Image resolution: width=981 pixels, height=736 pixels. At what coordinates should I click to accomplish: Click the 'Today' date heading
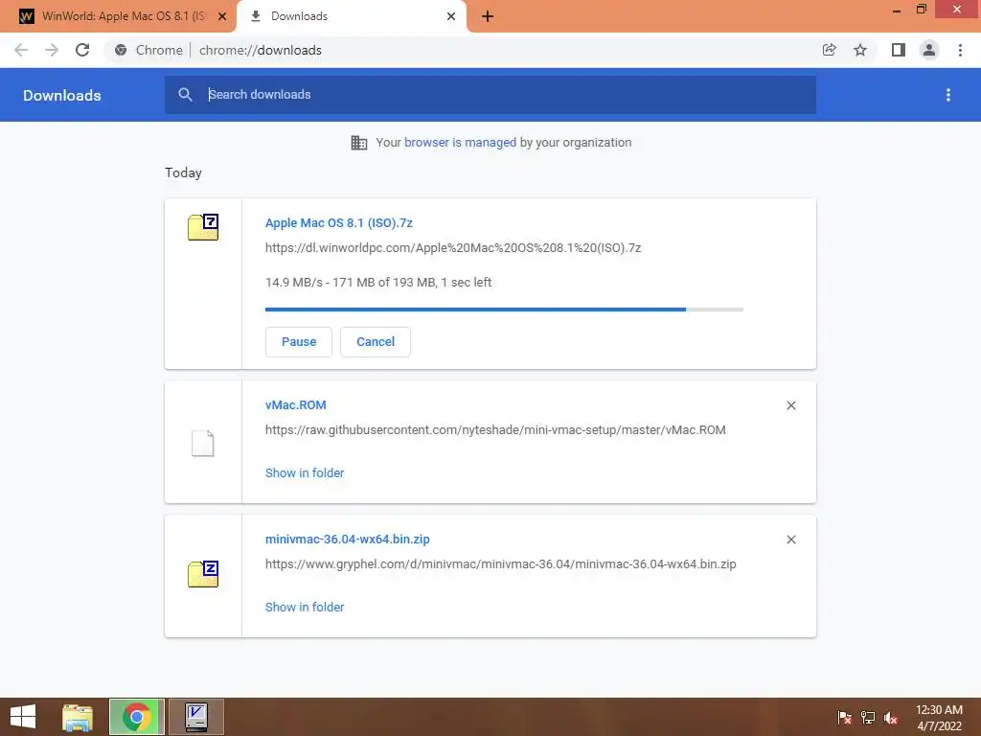(183, 172)
